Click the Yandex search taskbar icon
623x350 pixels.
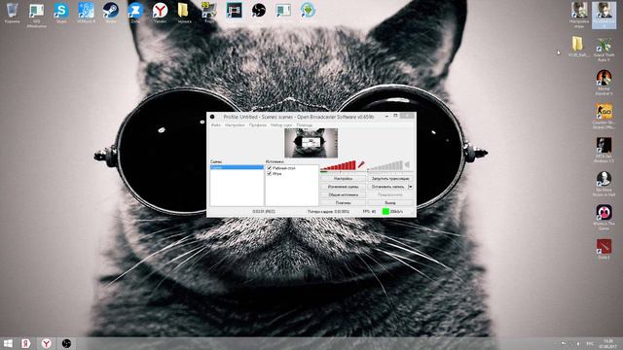(x=26, y=343)
